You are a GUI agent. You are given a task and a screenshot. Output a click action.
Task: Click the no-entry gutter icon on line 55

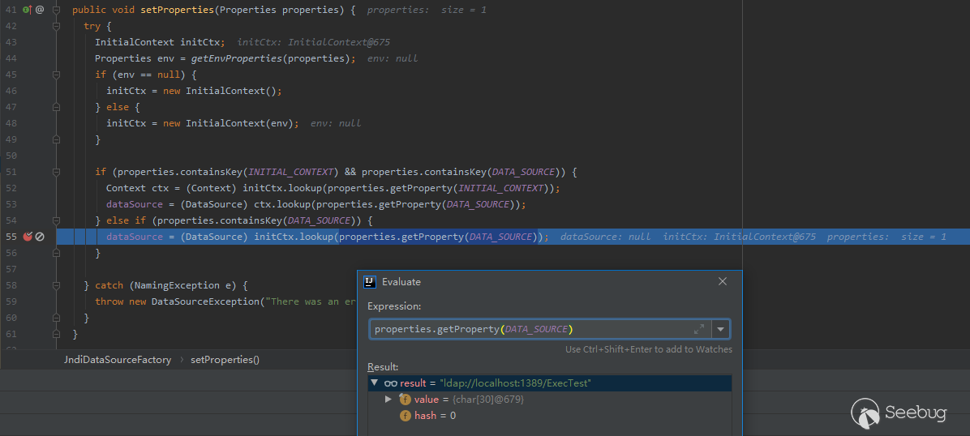[40, 237]
